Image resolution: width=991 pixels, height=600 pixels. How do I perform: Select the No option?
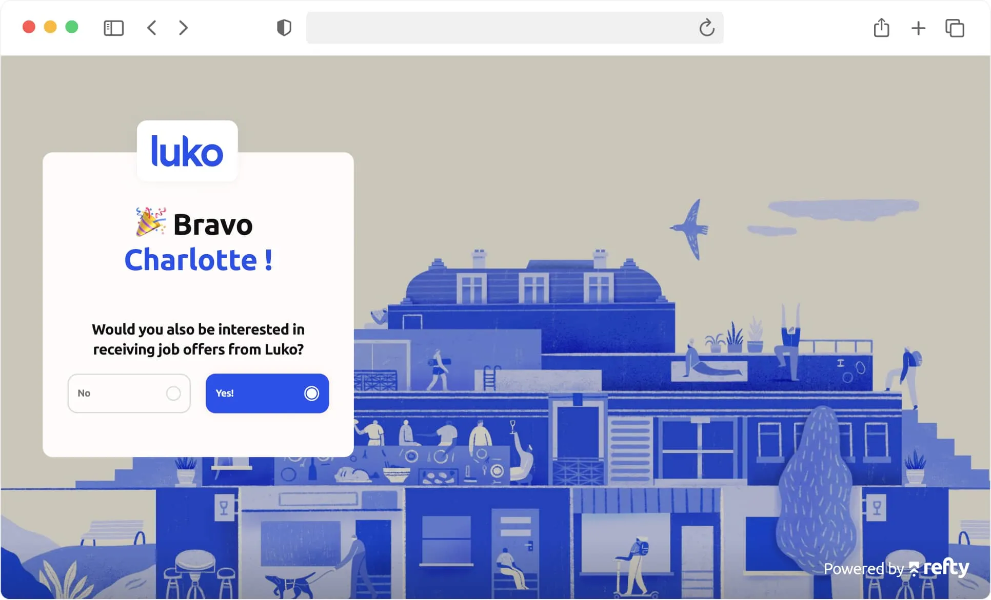[129, 393]
